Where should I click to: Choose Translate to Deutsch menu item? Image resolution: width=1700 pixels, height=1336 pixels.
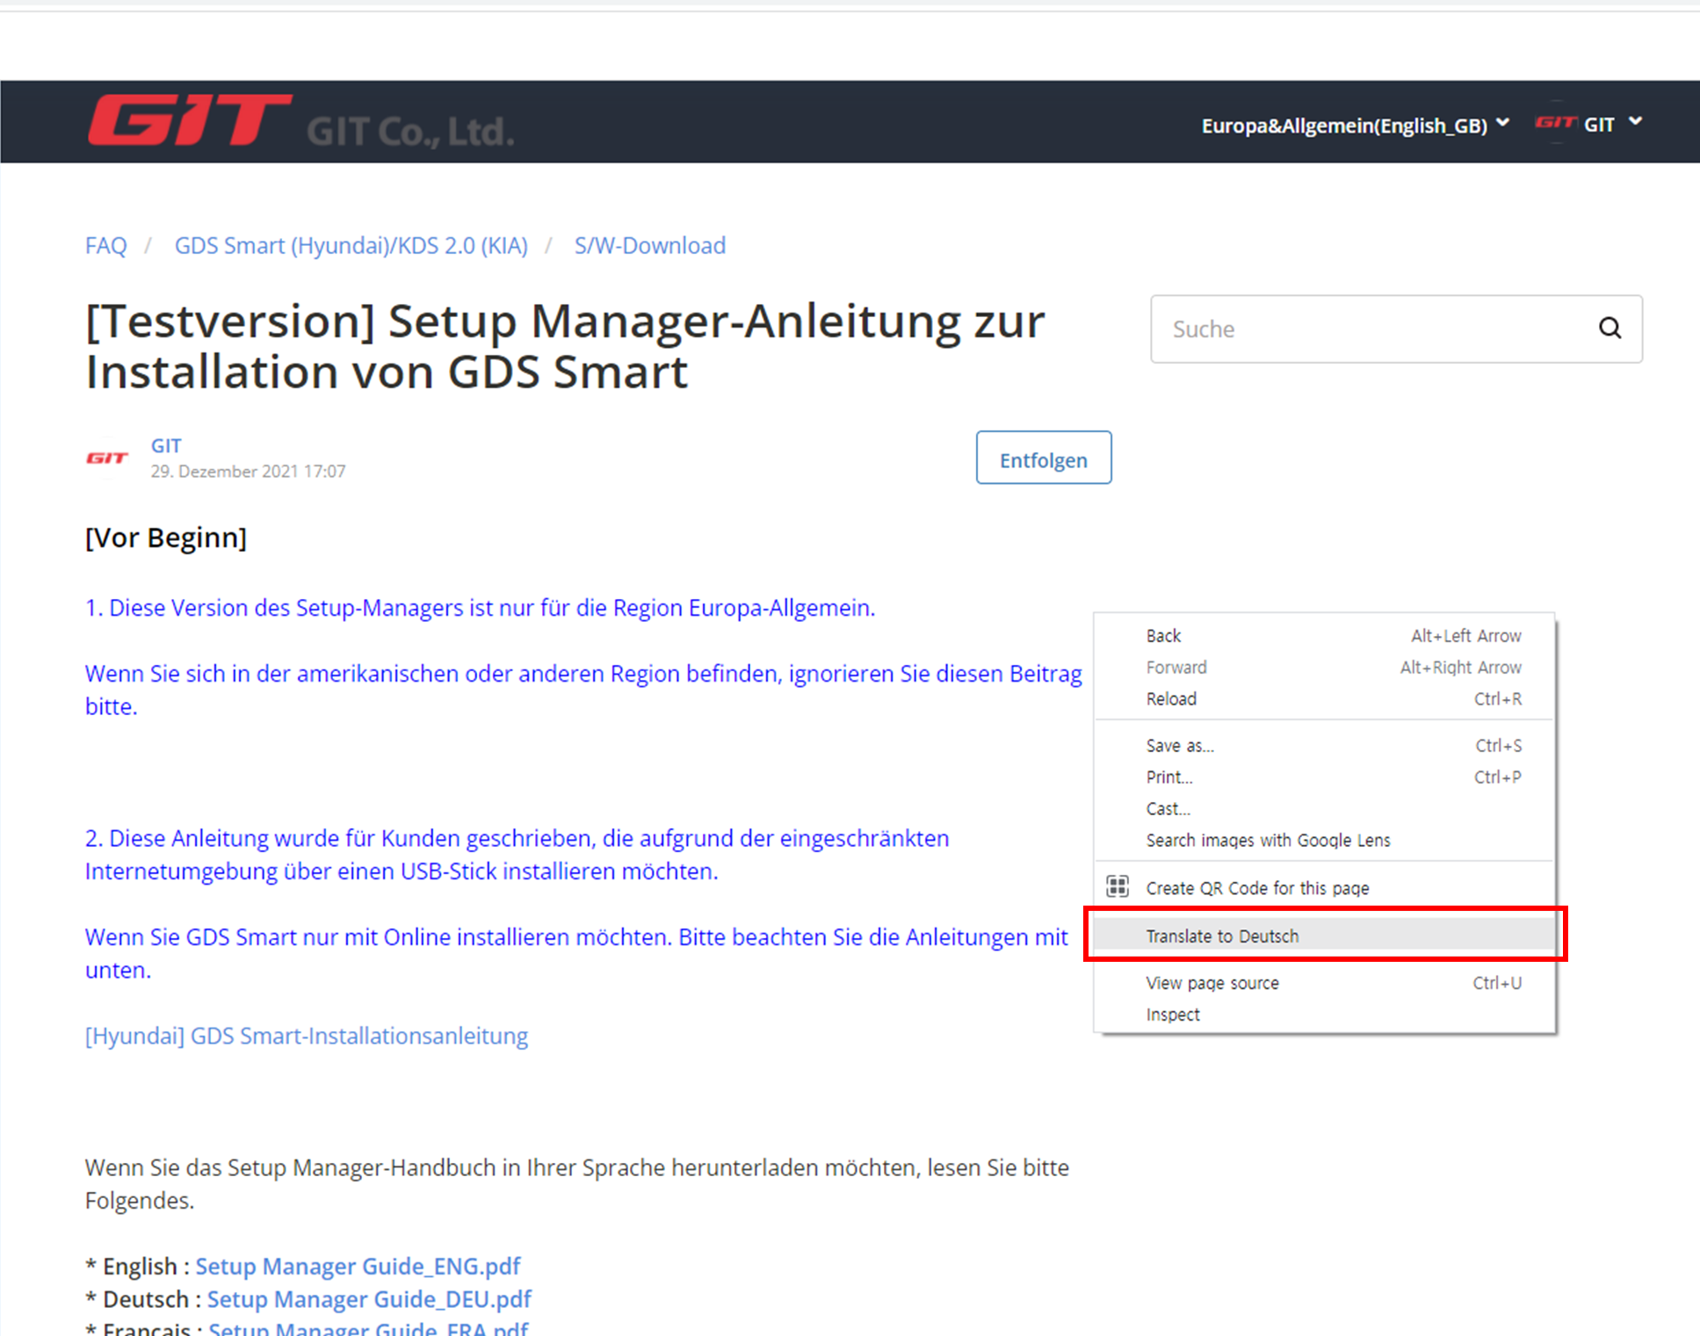pyautogui.click(x=1325, y=936)
